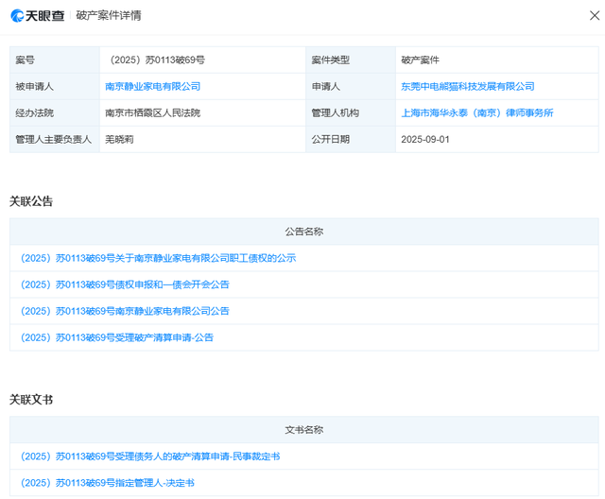Open 指定管理人-决定书 document
Screen dimensions: 605x499
coord(107,483)
